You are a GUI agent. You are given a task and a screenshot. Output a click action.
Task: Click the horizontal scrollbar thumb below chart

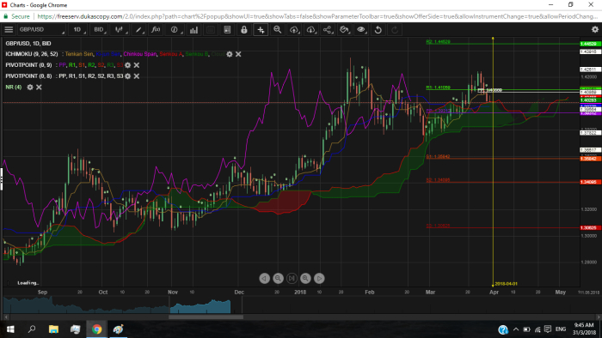(206, 317)
